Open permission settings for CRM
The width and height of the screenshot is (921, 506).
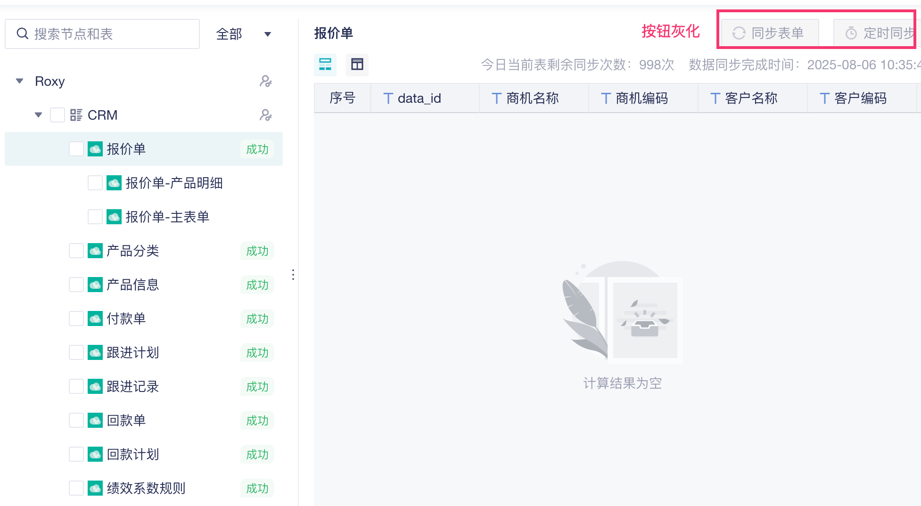click(266, 115)
